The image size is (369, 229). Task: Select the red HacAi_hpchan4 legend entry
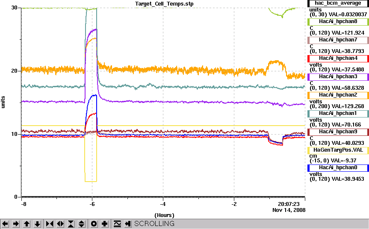point(338,58)
